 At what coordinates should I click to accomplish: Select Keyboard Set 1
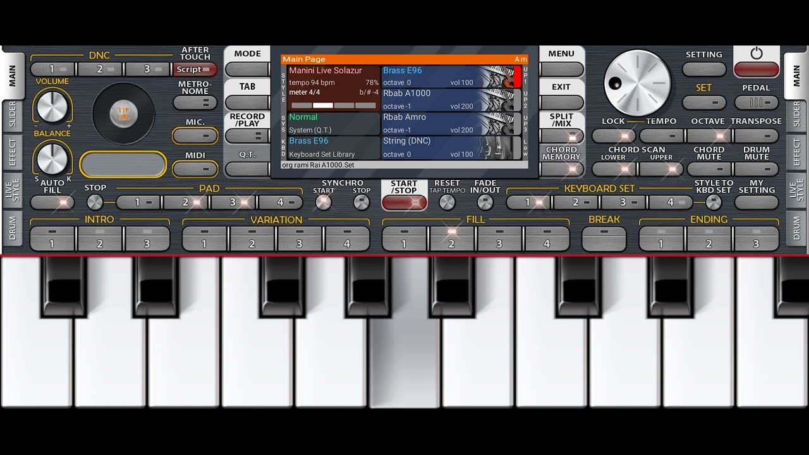coord(528,202)
